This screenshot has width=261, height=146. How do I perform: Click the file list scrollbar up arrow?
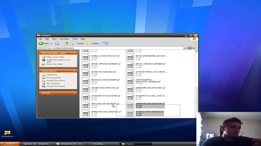[x=197, y=51]
